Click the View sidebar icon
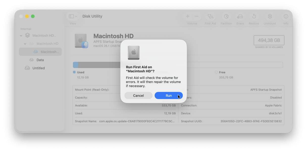The height and width of the screenshot is (152, 307). point(71,16)
